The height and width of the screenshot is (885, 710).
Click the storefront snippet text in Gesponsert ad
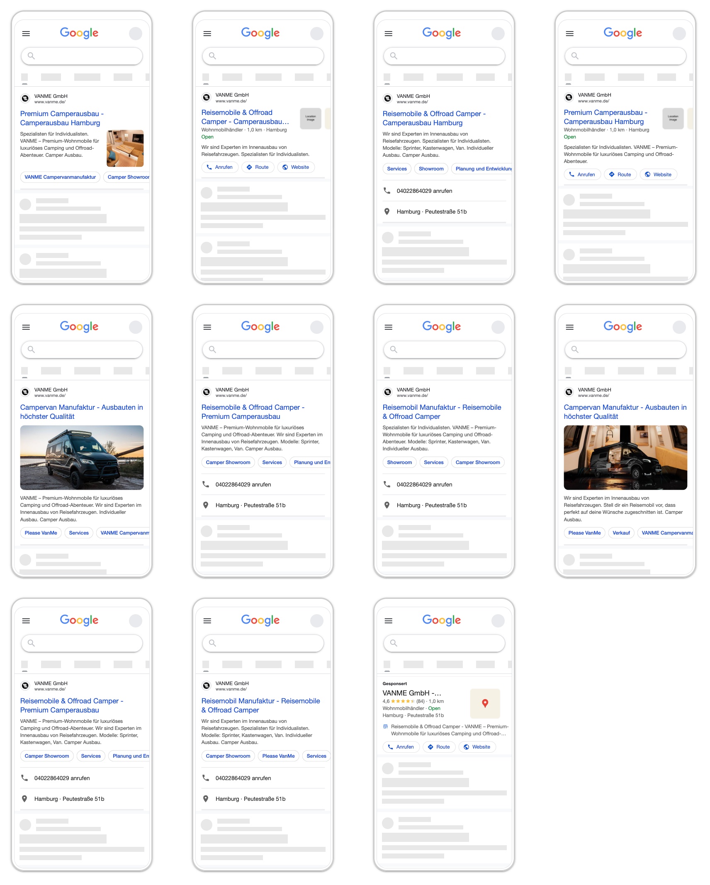[x=449, y=730]
